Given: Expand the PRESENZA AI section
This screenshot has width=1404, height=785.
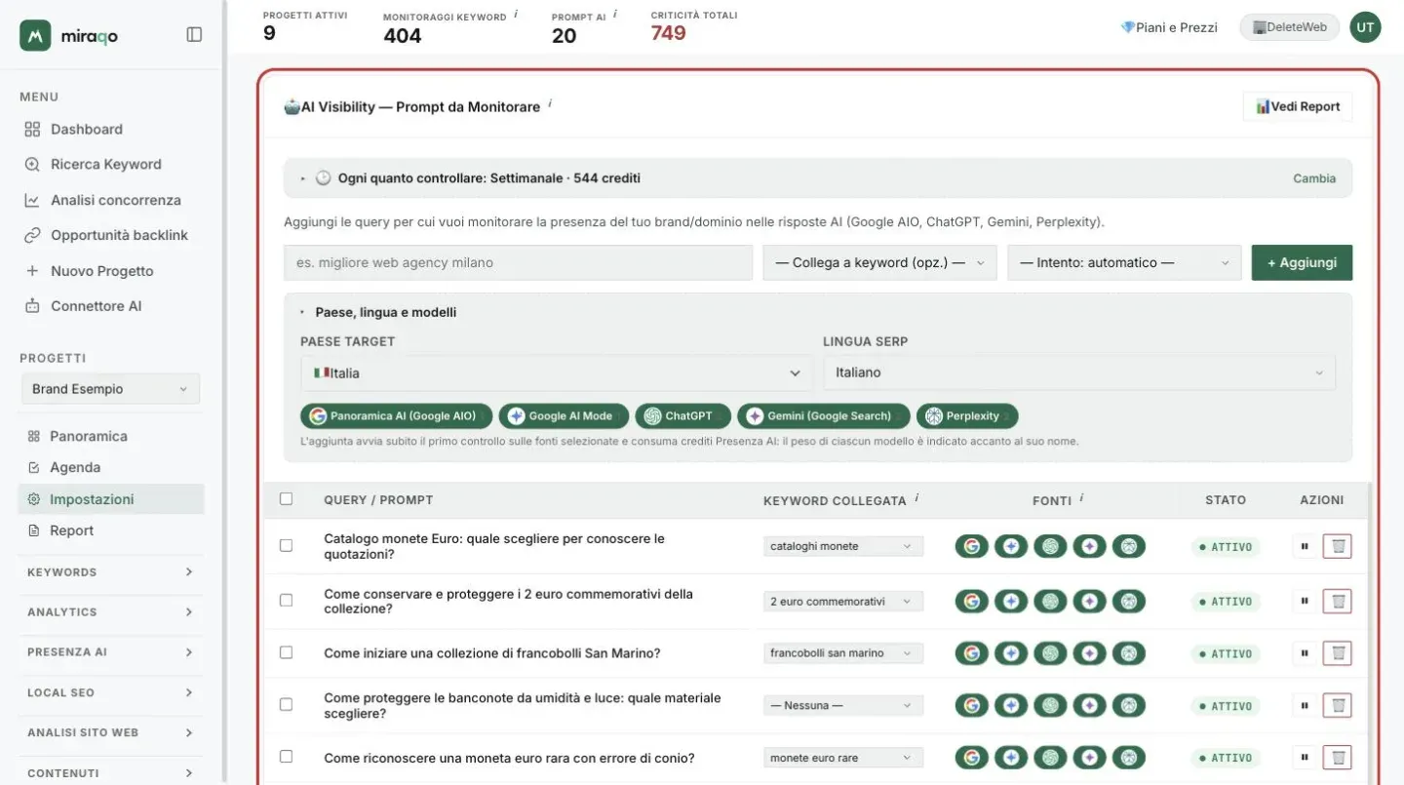Looking at the screenshot, I should 110,652.
